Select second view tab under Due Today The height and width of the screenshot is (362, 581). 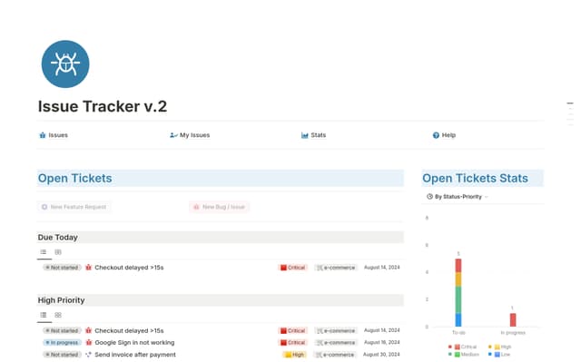click(x=58, y=252)
